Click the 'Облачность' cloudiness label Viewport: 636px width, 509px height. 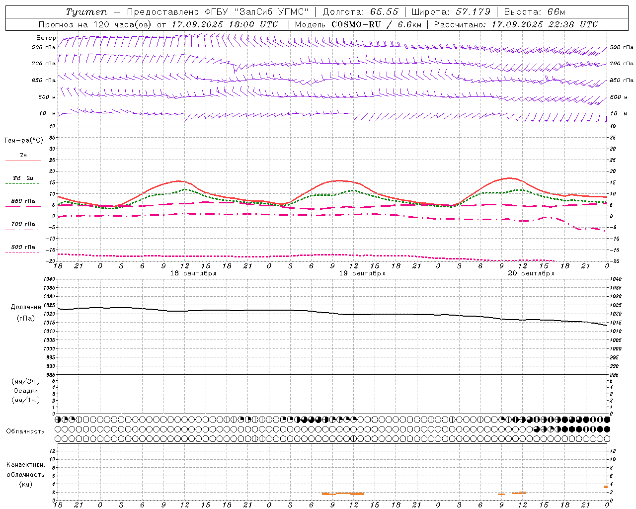25,431
